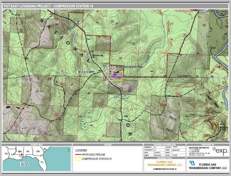The width and height of the screenshot is (231, 176).
Task: Click the 'RECREATION SITE' map label
Action: [184, 11]
